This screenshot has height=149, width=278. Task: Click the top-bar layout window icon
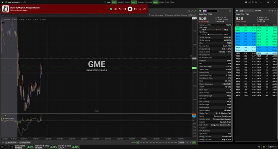click(x=253, y=2)
